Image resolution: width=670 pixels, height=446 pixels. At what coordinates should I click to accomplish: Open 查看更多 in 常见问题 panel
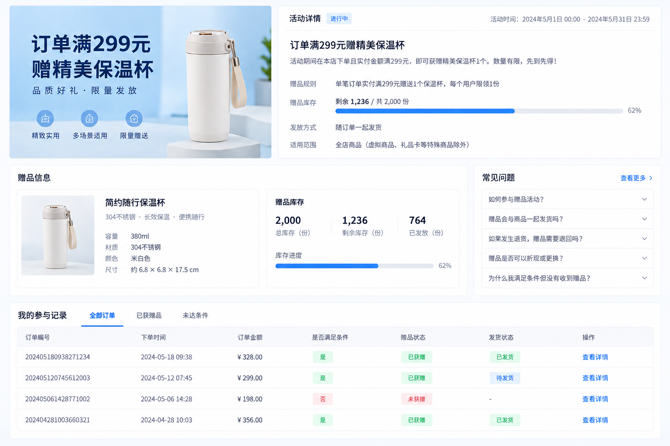click(x=636, y=178)
